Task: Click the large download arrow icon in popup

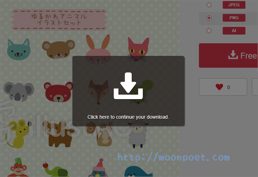Action: click(128, 86)
